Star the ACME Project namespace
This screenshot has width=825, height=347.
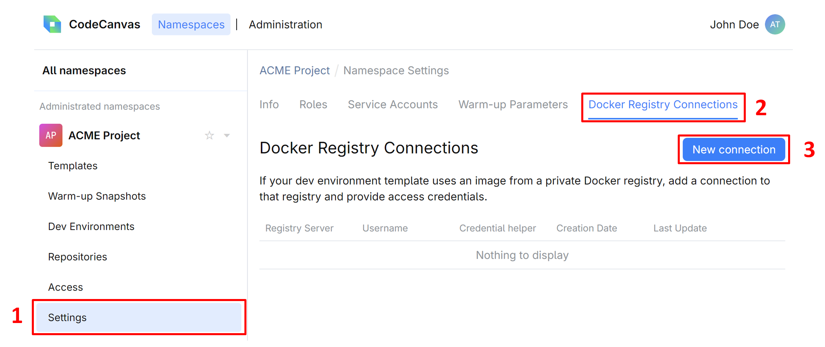coord(209,135)
